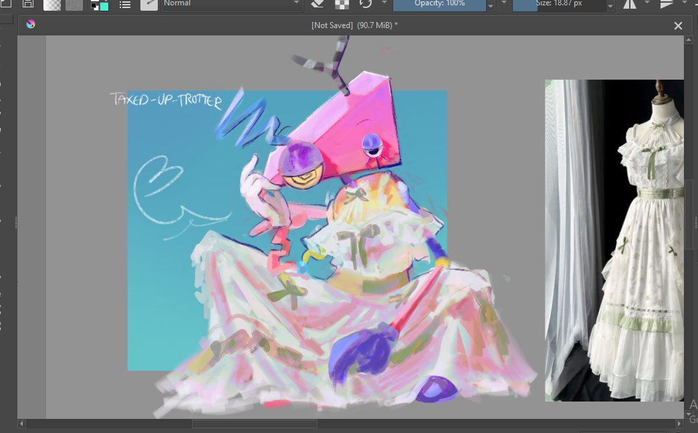
Task: Close the Not Saved document tab
Action: (678, 26)
